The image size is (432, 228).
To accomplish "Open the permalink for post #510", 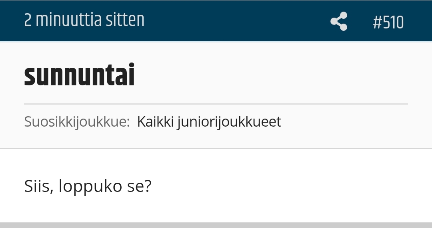I will click(x=388, y=22).
